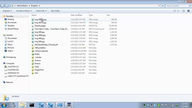The width and height of the screenshot is (192, 108).
Task: Open the Share with dropdown
Action: [41, 11]
